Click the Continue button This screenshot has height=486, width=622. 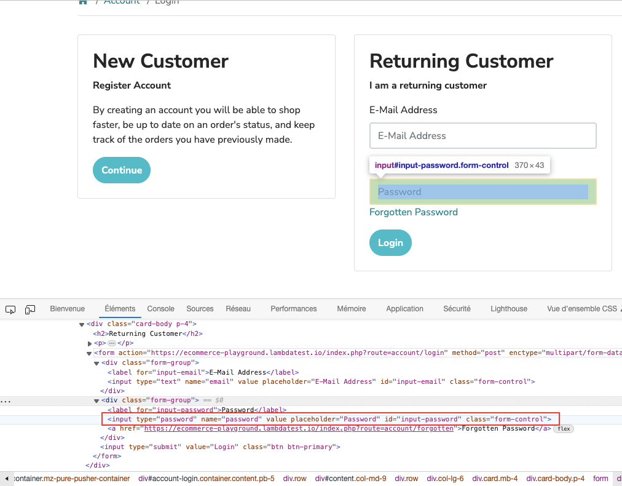pos(122,170)
